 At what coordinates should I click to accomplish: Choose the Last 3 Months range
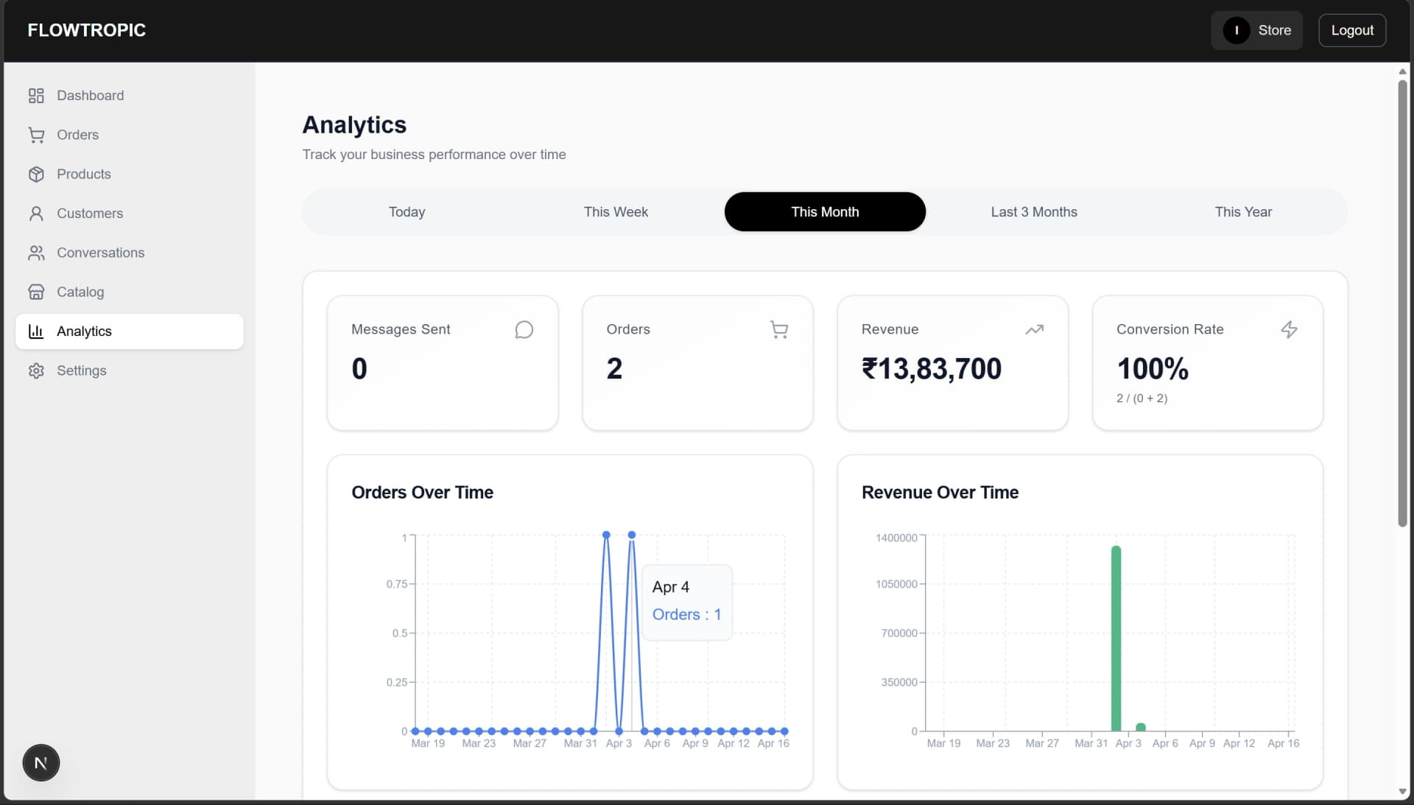[1033, 212]
